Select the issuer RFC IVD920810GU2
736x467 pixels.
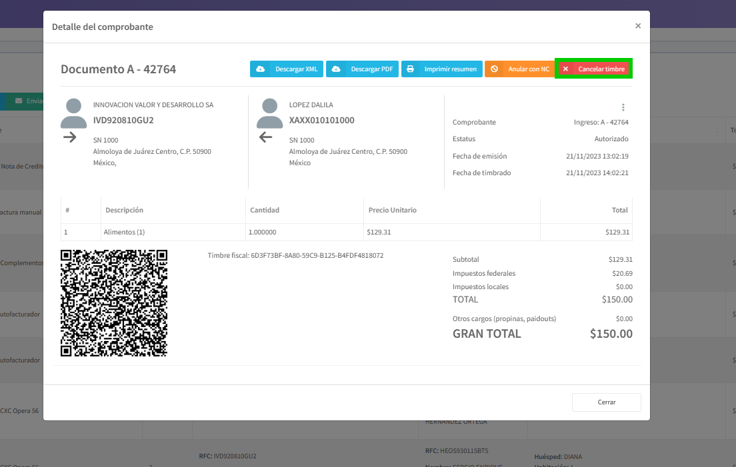click(123, 120)
